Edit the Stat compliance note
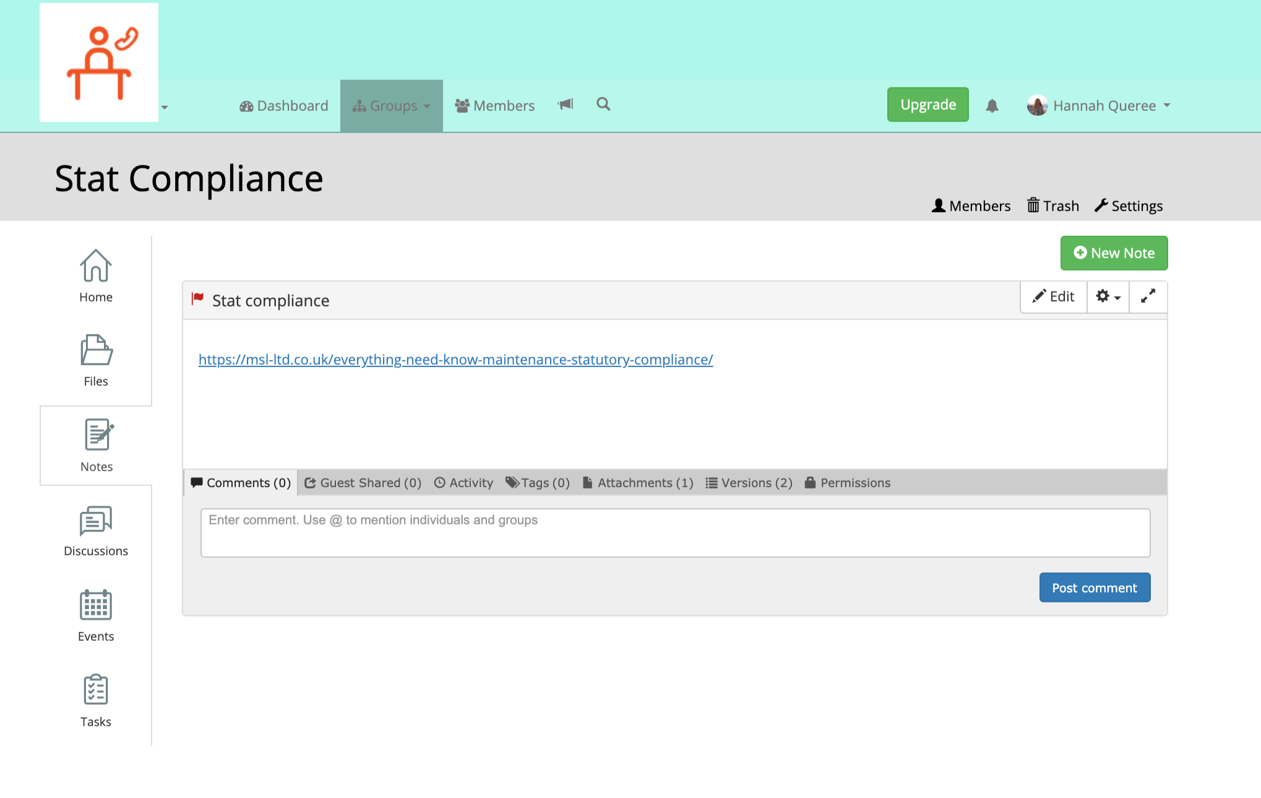 1054,297
